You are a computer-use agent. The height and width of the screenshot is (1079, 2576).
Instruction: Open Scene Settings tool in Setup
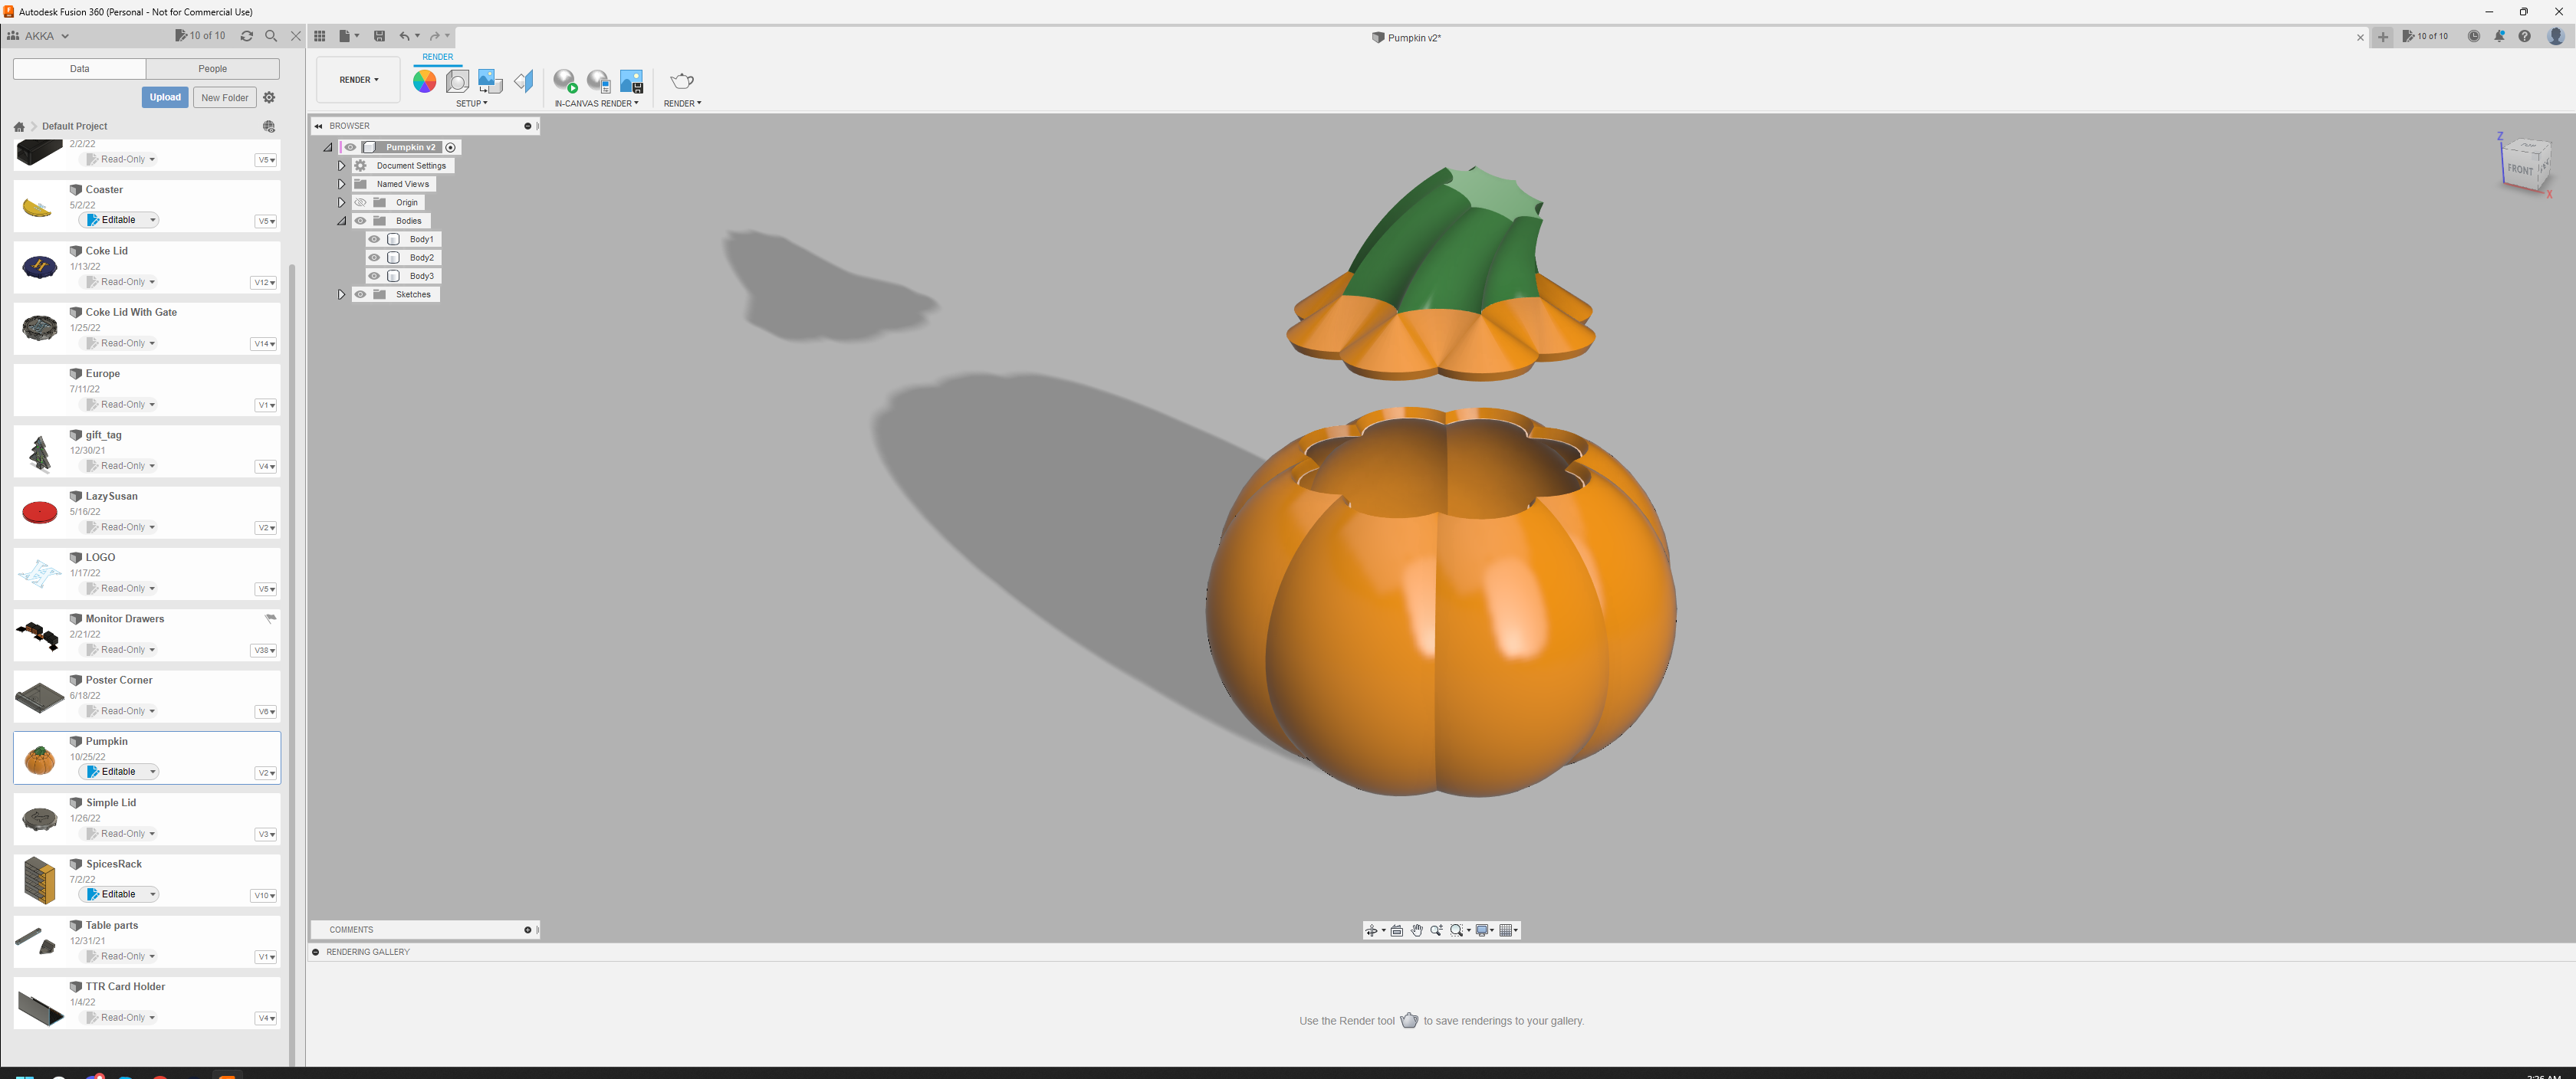pos(457,81)
